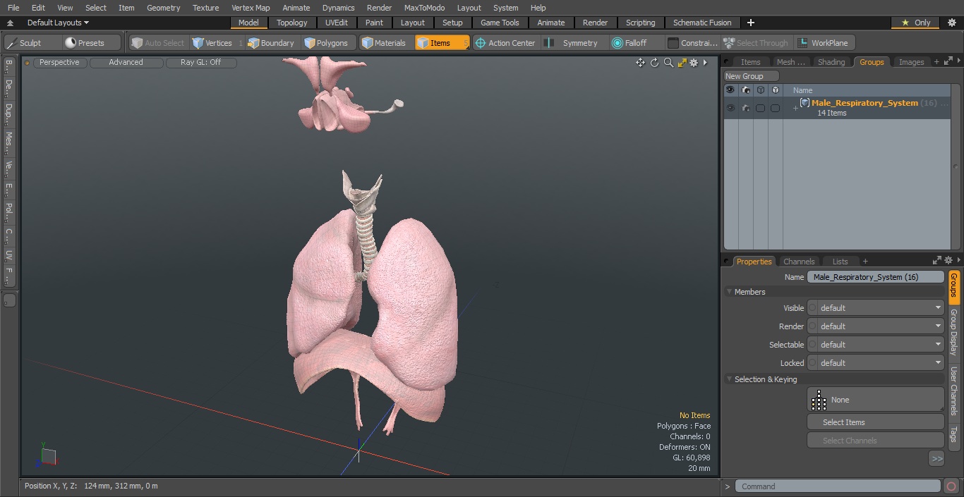Switch to the Channels tab
The image size is (964, 497).
click(799, 262)
